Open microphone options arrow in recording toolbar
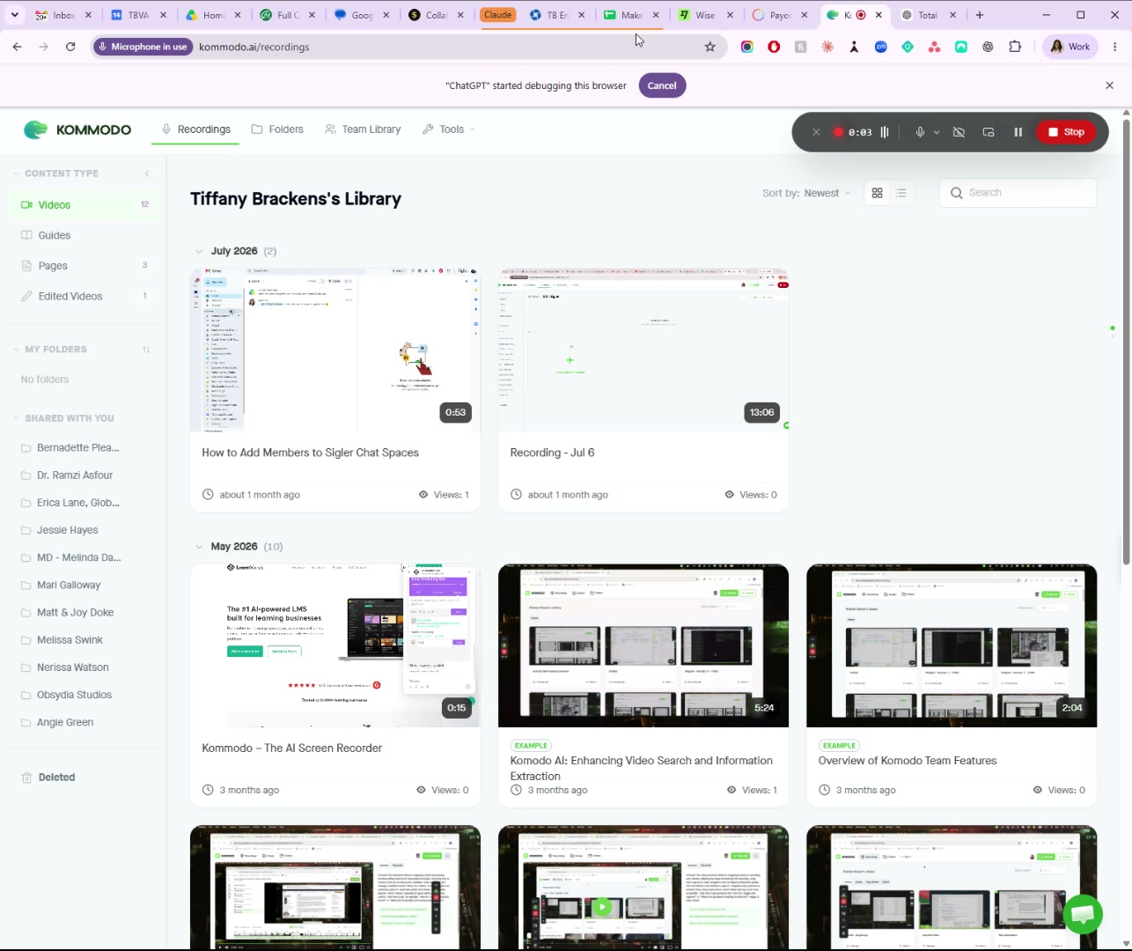The image size is (1132, 951). 937,132
